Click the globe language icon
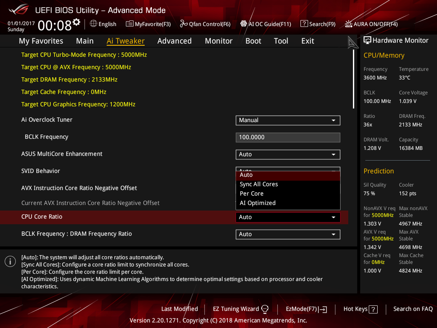Viewport: 437px width, 328px height. 93,24
